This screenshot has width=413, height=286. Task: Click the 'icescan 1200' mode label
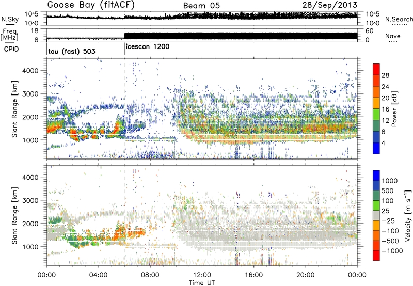click(148, 47)
